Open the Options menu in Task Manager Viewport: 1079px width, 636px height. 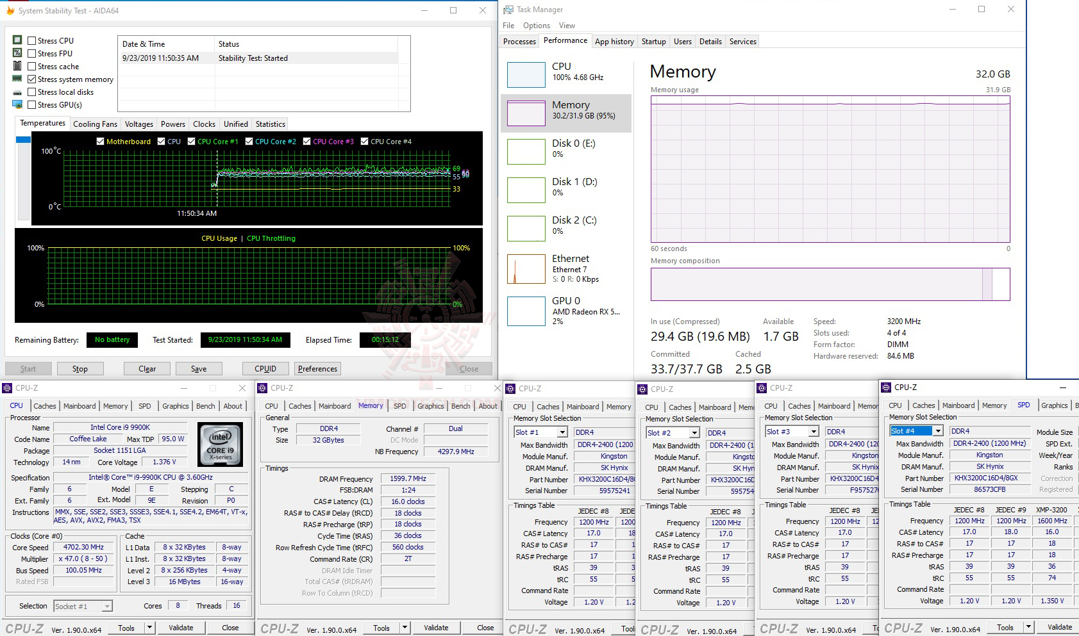click(536, 26)
